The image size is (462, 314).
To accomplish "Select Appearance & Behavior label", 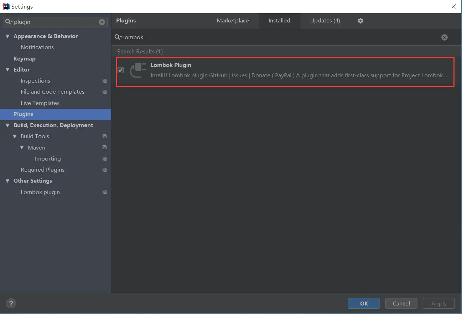I will (46, 36).
